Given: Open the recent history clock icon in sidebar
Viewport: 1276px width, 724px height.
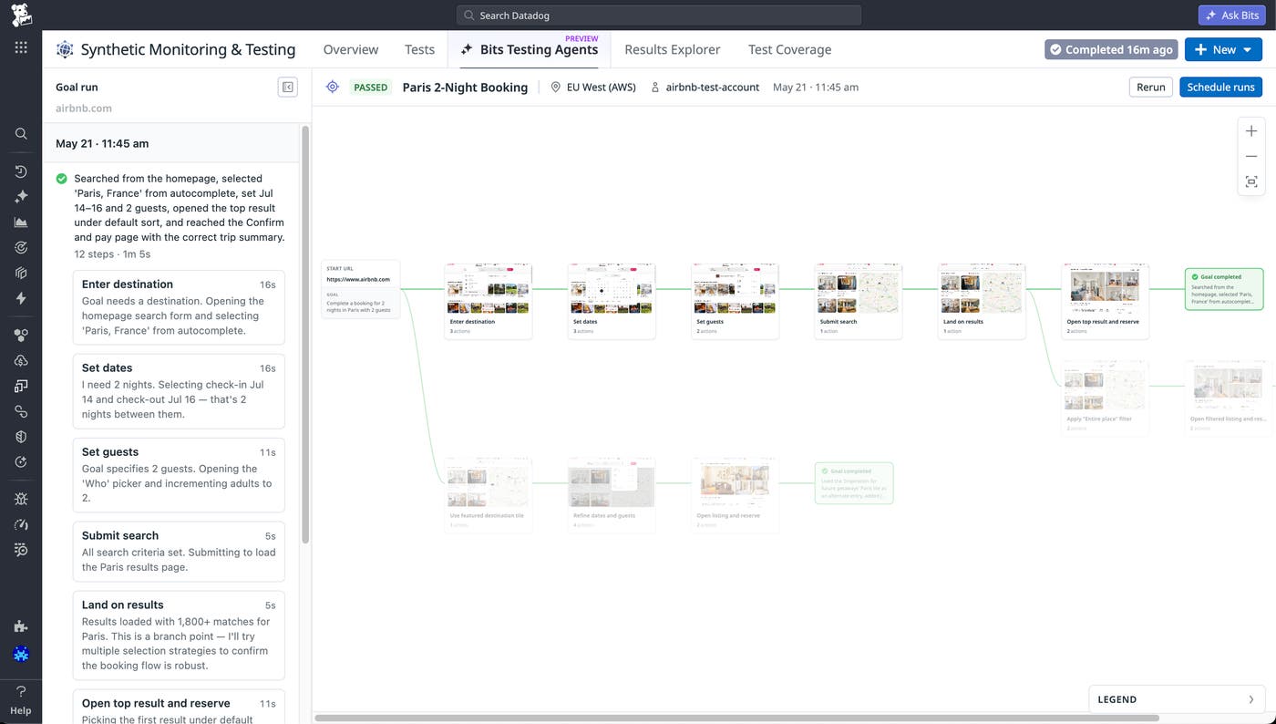Looking at the screenshot, I should coord(21,171).
